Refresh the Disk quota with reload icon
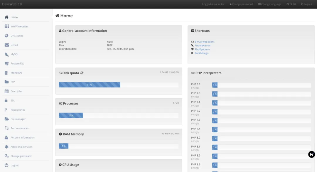 82,73
